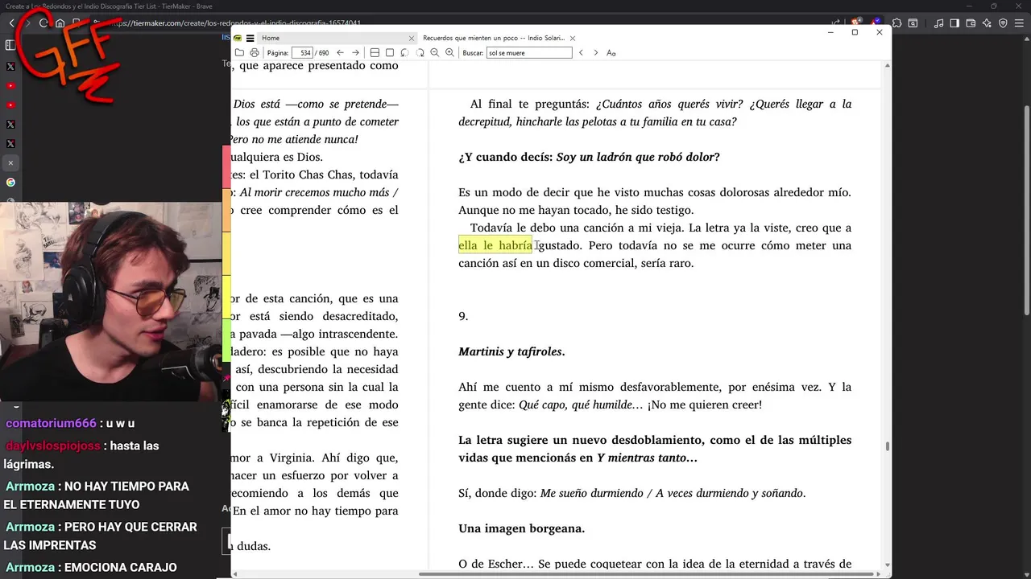Viewport: 1031px width, 579px height.
Task: Open the SumatraPDF hamburger menu
Action: click(251, 38)
